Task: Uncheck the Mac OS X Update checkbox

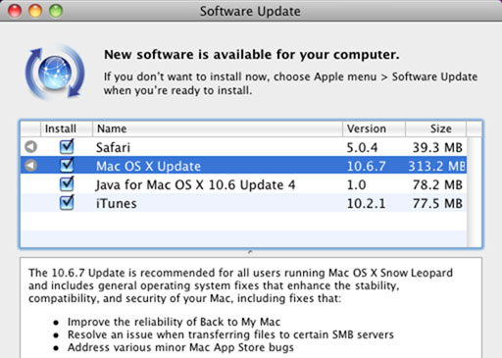Action: tap(67, 165)
